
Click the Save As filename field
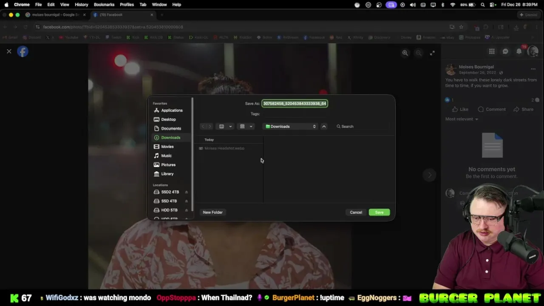[295, 104]
